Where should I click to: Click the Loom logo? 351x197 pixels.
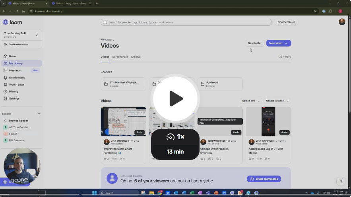point(12,22)
